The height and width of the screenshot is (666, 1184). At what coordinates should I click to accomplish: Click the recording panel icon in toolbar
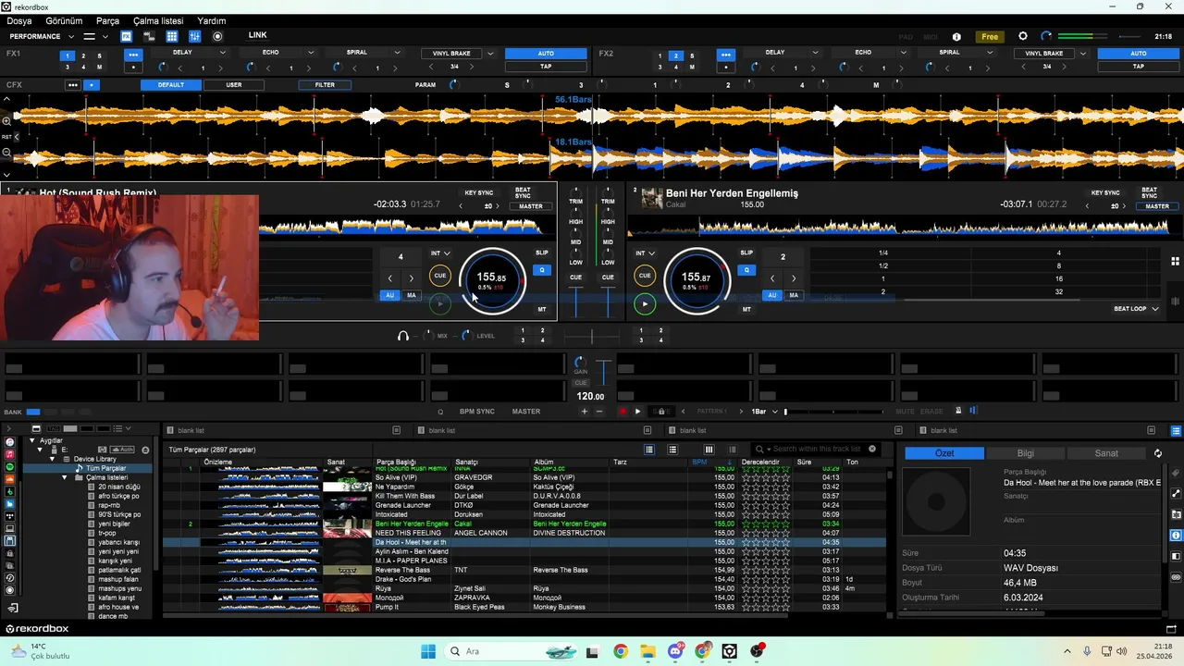coord(217,36)
